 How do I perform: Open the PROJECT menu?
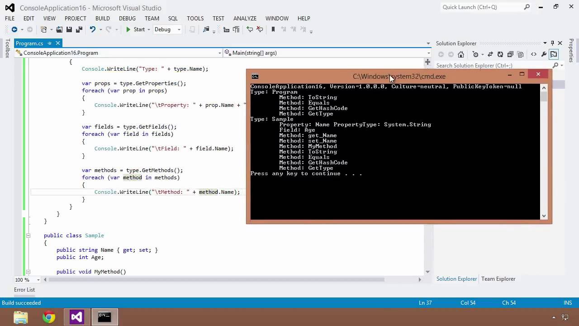75,19
